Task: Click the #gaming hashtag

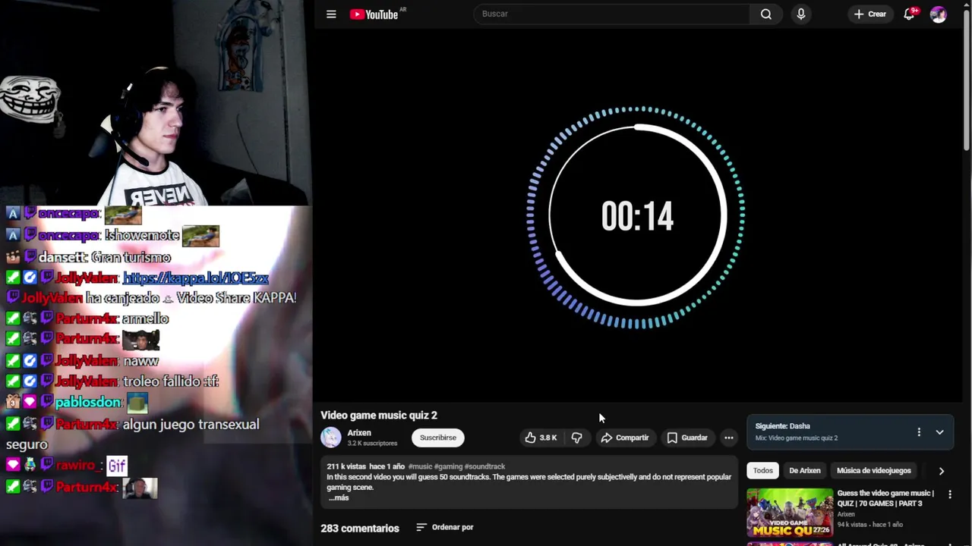Action: click(448, 466)
